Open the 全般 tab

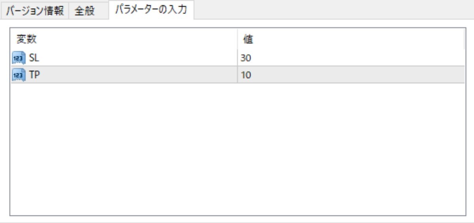[x=85, y=11]
